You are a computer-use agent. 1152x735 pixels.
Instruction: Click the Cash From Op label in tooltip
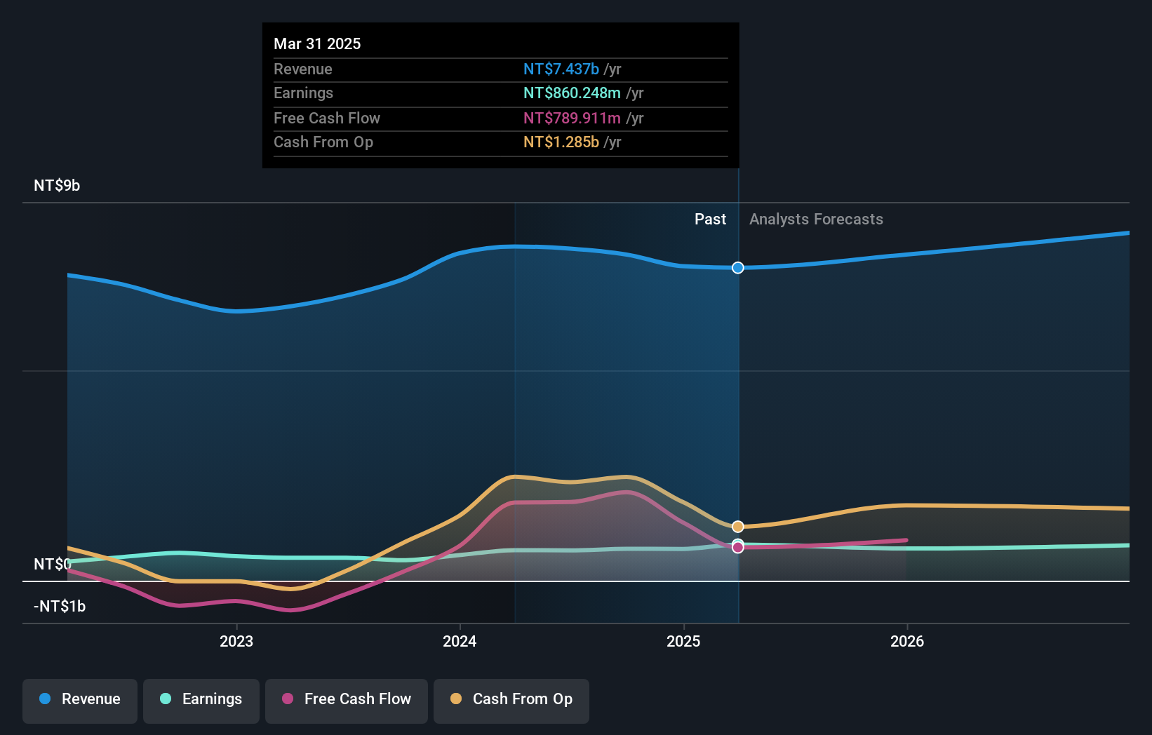point(323,142)
